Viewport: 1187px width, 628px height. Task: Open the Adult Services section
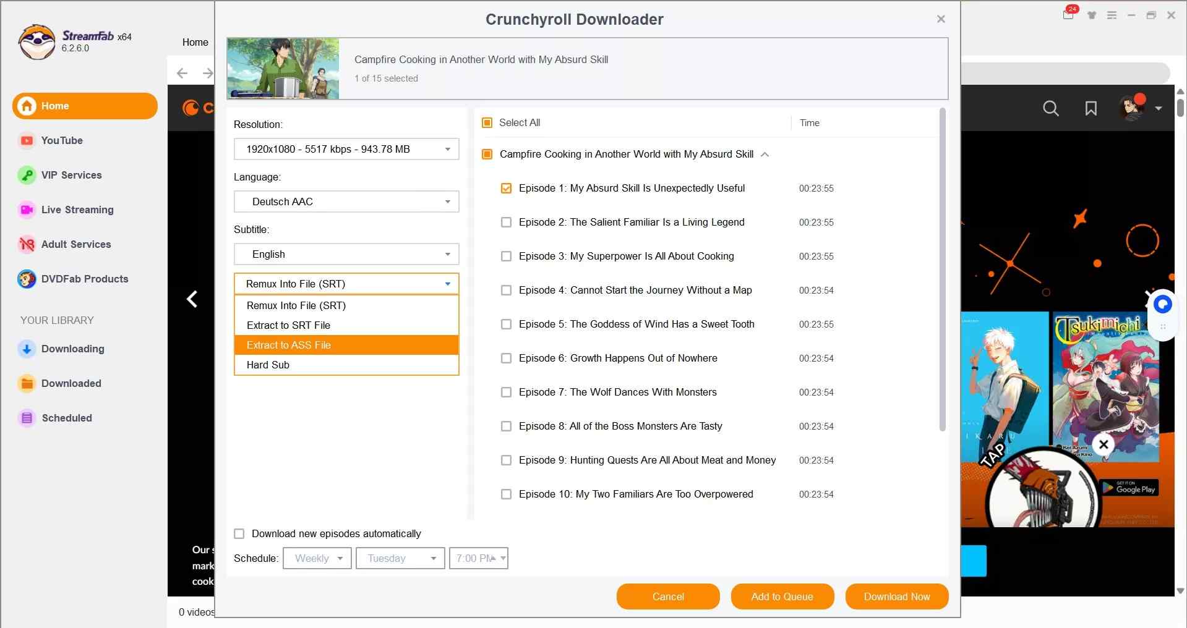(x=75, y=244)
